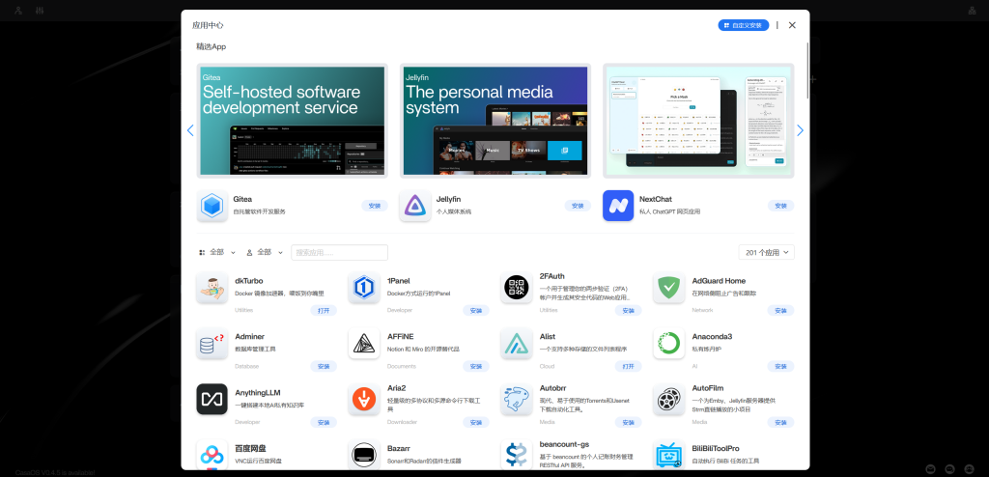Click the NextChat app icon
Screen dimensions: 989x477
618,206
